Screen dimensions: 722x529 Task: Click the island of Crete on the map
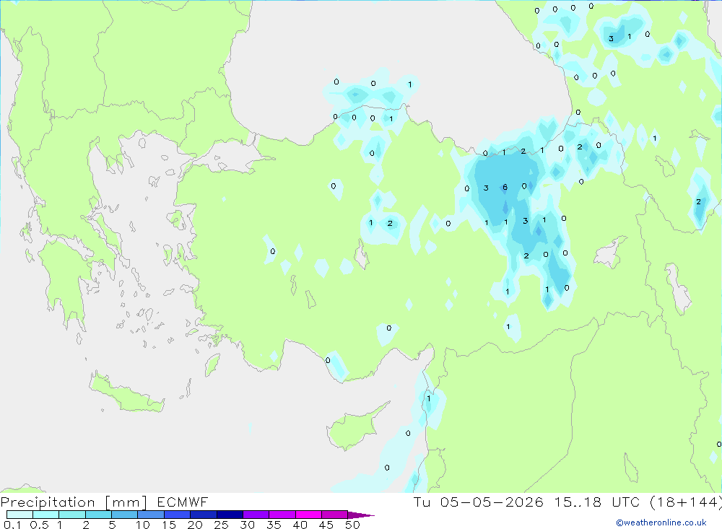(127, 394)
